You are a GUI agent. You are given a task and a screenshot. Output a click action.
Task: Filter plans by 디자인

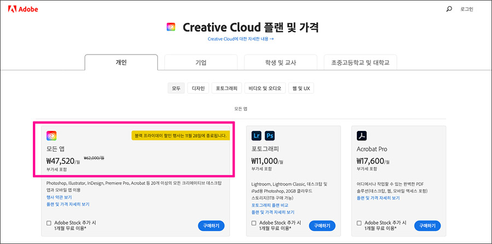[x=198, y=88]
